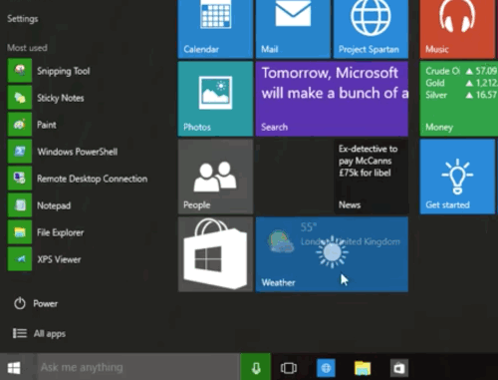This screenshot has width=498, height=380.
Task: Open the globe browser icon on taskbar
Action: coord(326,368)
